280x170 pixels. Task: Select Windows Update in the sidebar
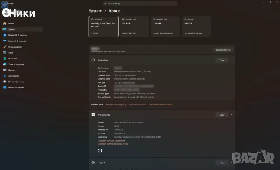(16, 88)
